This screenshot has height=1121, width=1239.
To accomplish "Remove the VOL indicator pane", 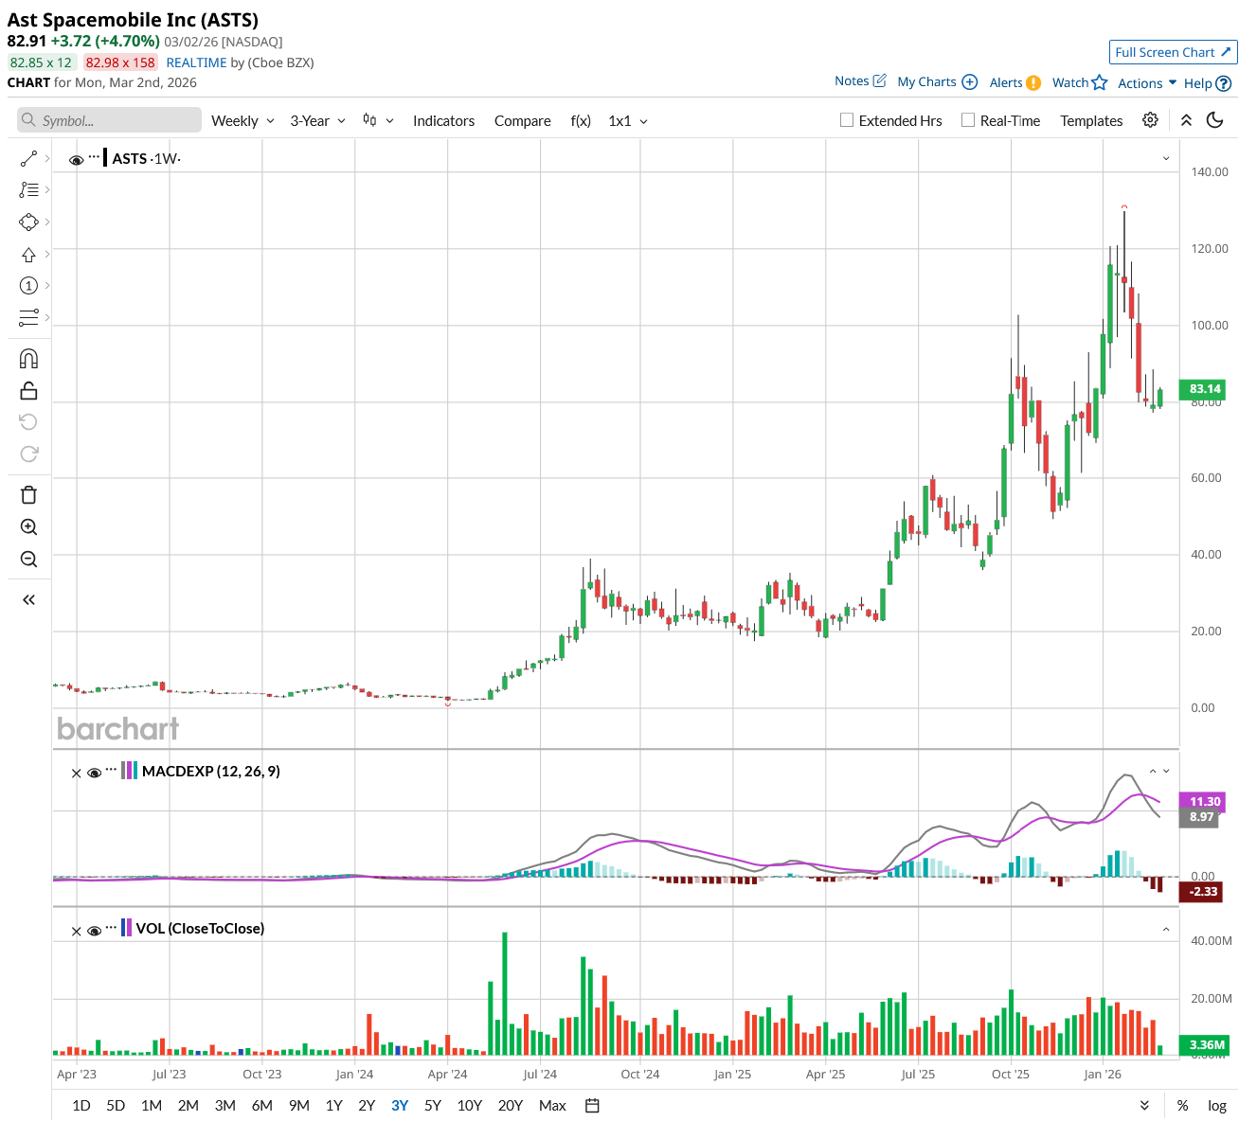I will coord(77,931).
